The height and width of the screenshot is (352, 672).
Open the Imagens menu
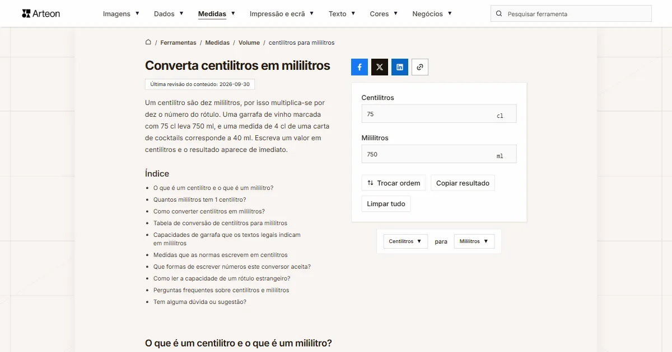tap(121, 14)
